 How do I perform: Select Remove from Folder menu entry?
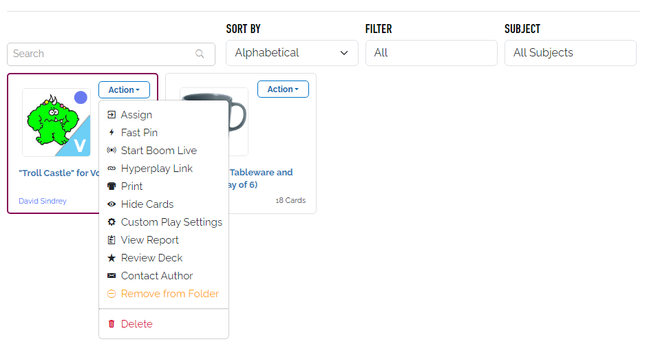click(x=169, y=294)
